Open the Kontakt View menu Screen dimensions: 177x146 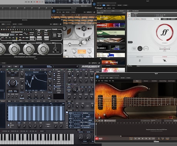point(114,8)
